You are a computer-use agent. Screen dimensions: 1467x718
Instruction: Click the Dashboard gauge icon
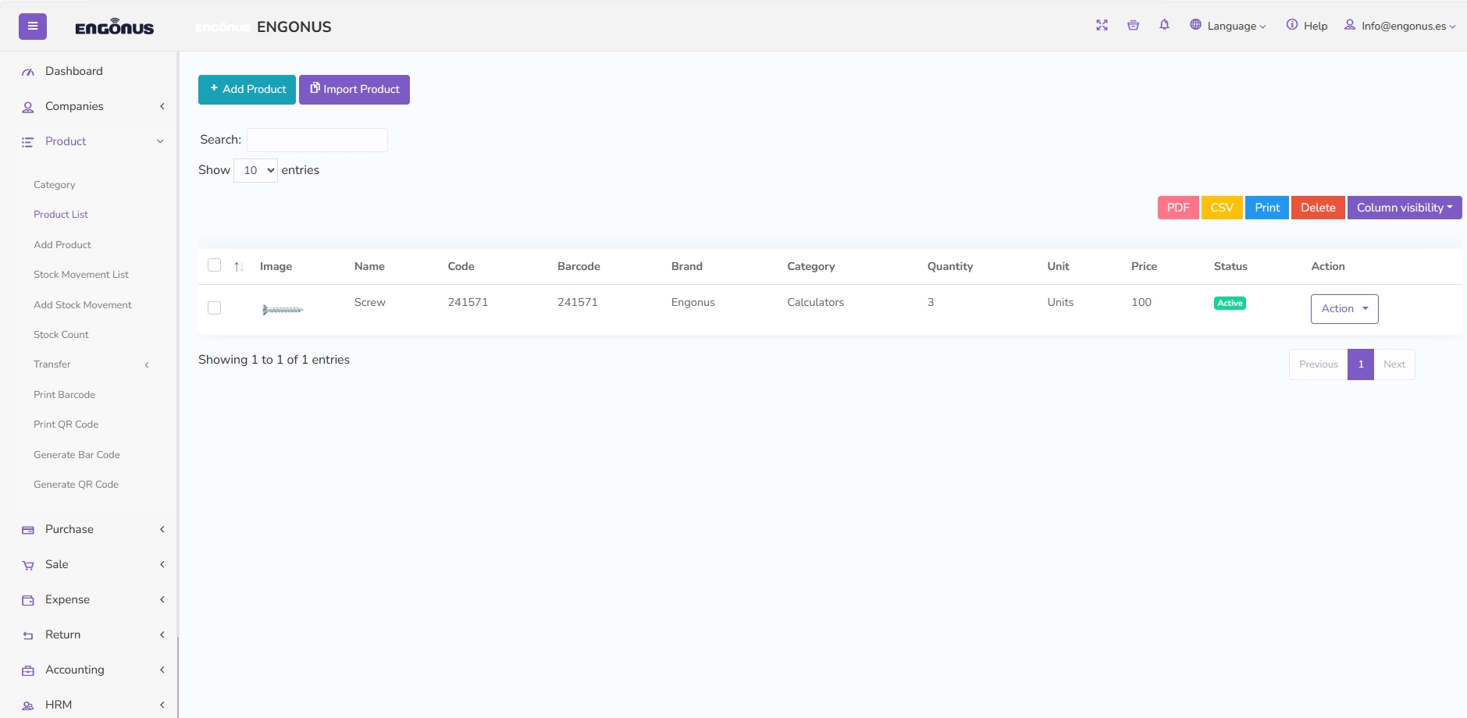coord(28,72)
